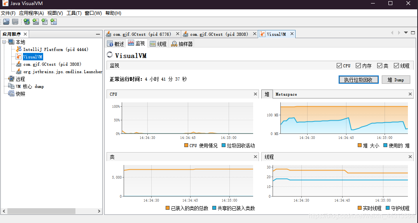Click the applications panel horizontal scrollbar

point(41,211)
